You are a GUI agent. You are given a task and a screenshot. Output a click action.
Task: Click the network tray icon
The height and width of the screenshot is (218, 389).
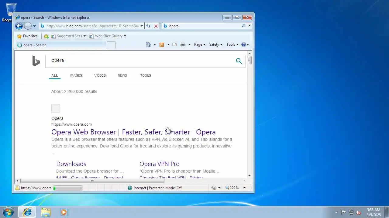point(351,212)
